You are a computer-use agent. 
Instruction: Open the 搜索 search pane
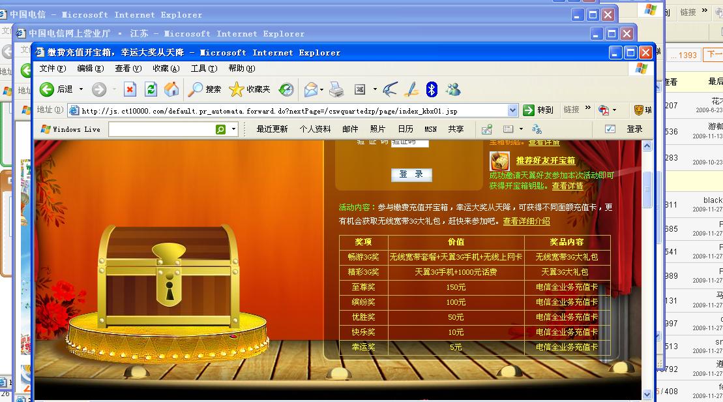204,89
